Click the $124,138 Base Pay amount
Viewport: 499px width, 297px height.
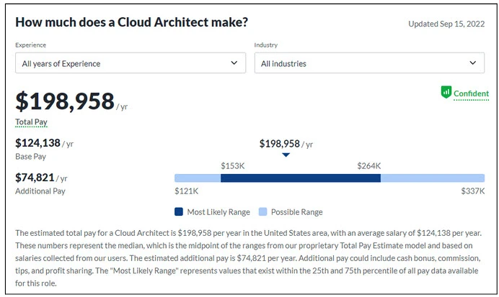[x=37, y=143]
